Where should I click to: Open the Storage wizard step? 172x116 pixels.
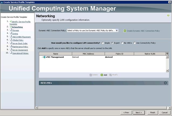(16, 31)
